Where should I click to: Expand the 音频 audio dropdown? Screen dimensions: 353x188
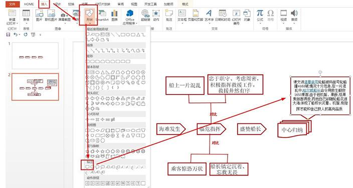point(294,23)
